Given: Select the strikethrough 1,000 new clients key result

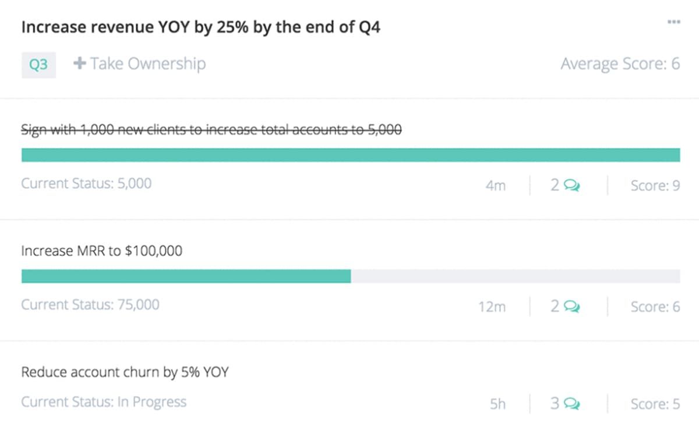Looking at the screenshot, I should 211,130.
